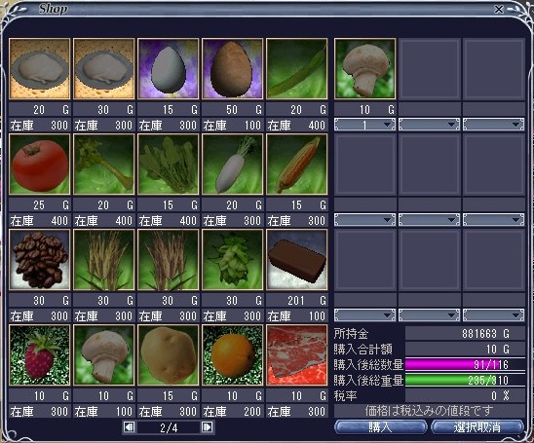Screen dimensions: 534x443
Task: Click the 881663 G money value
Action: [485, 334]
